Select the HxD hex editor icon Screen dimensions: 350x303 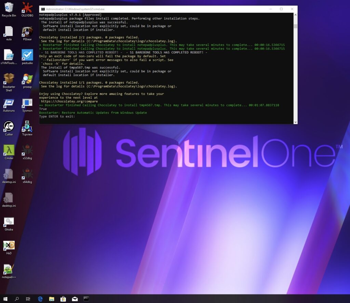click(9, 245)
